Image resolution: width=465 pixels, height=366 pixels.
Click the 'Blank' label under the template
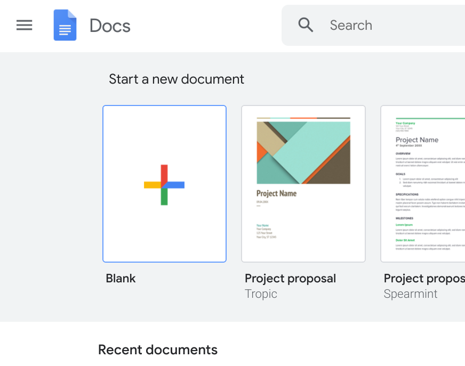pos(121,278)
